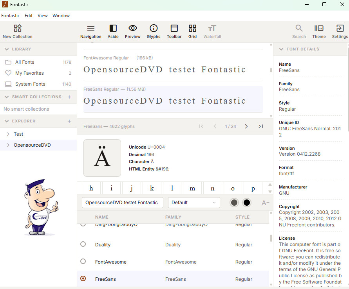Click the preview text input field
The image size is (349, 289).
click(122, 203)
